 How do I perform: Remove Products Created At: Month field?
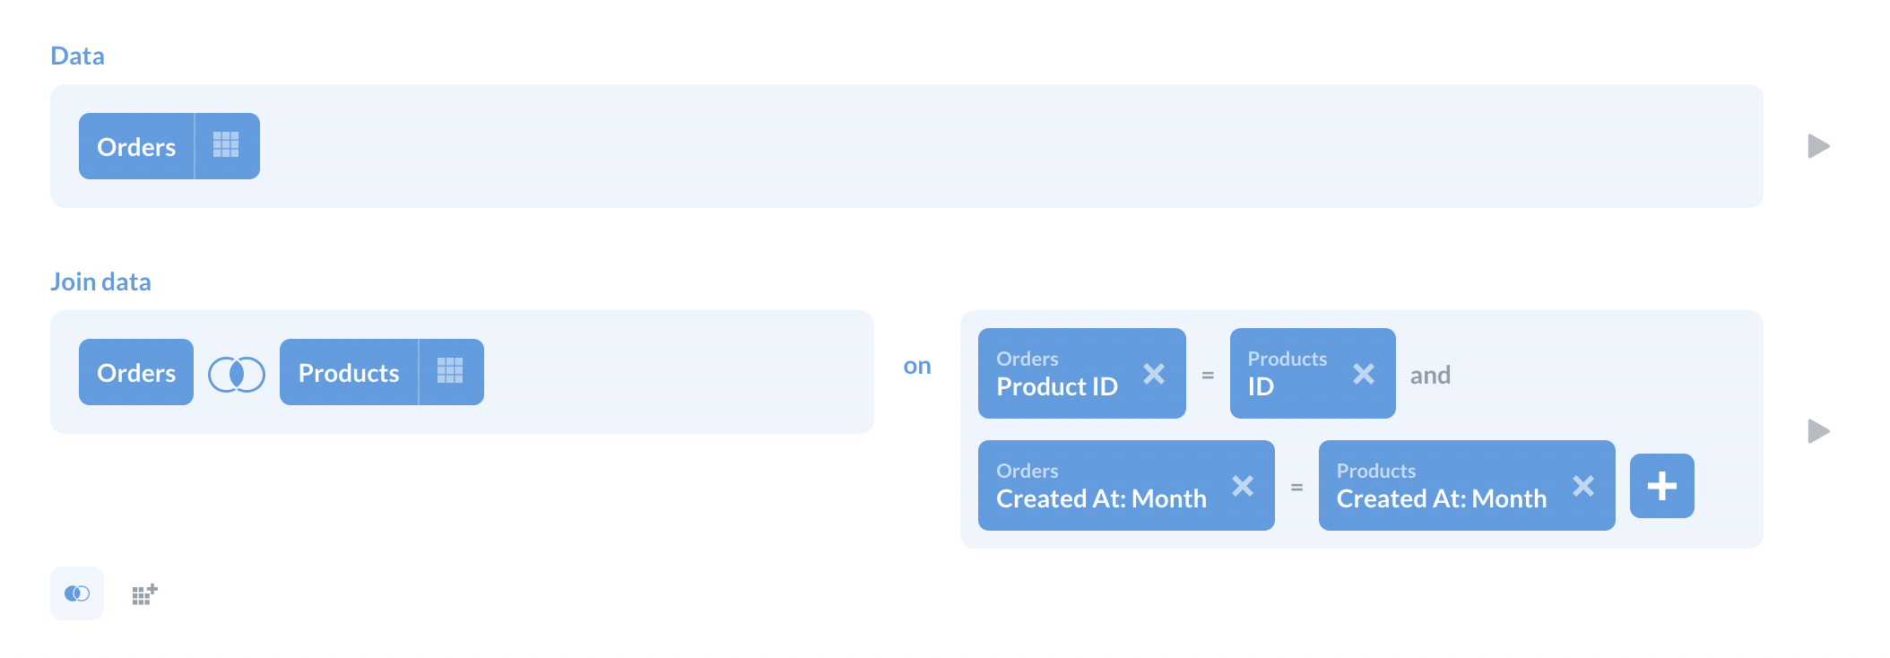[x=1583, y=485]
